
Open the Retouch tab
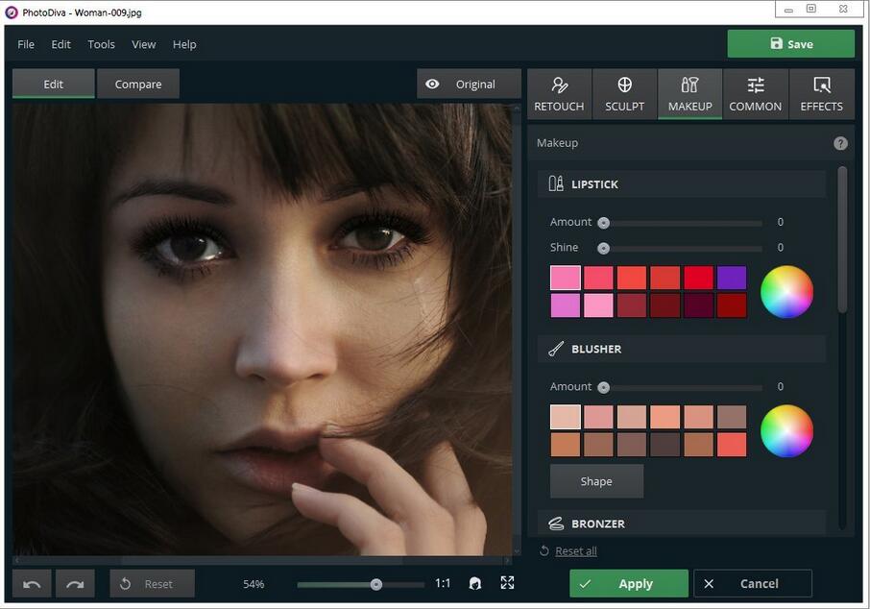click(x=559, y=94)
